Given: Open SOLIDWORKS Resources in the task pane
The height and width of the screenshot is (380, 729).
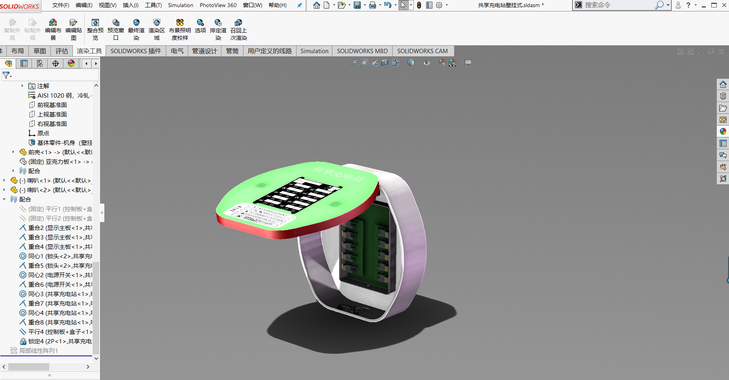Looking at the screenshot, I should tap(723, 84).
